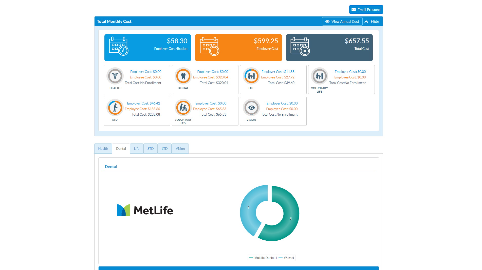Click the Vision eye icon
The width and height of the screenshot is (482, 270).
[251, 108]
